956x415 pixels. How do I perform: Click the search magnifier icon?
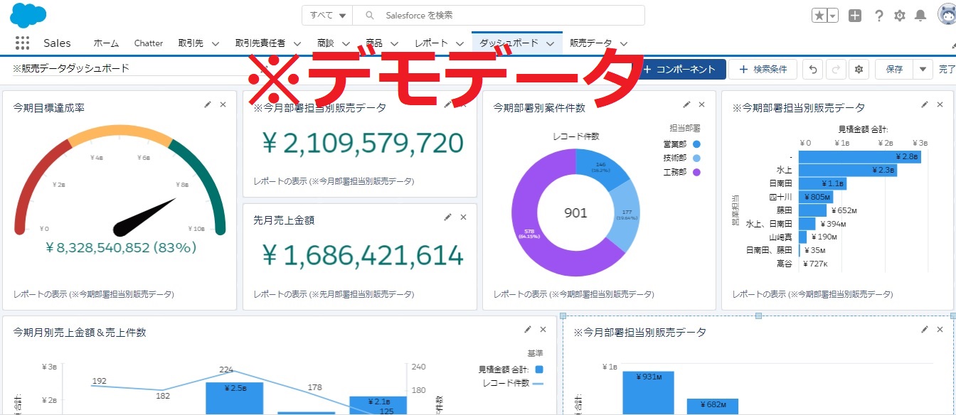pyautogui.click(x=368, y=15)
